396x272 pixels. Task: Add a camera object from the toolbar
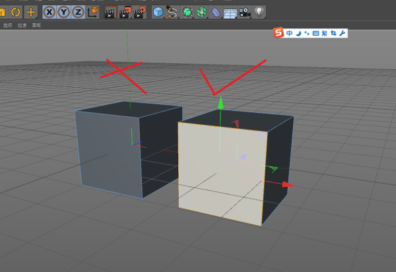pos(245,12)
